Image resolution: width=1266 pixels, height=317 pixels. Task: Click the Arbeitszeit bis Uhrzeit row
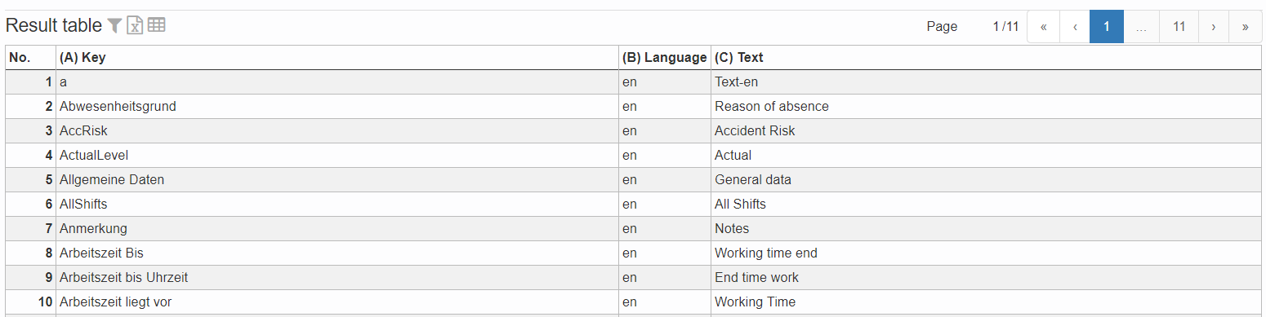pyautogui.click(x=633, y=278)
